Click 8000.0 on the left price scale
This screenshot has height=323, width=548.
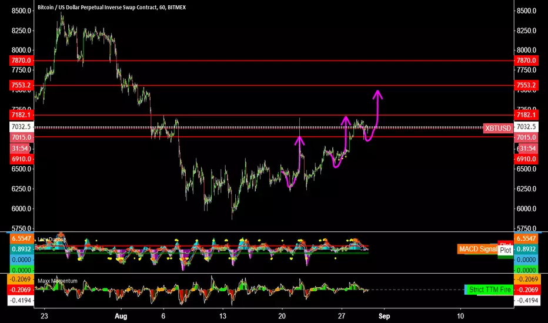(21, 50)
